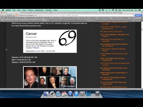Open 'Turkey bombing' sidebar link
This screenshot has width=143, height=107.
click(113, 28)
